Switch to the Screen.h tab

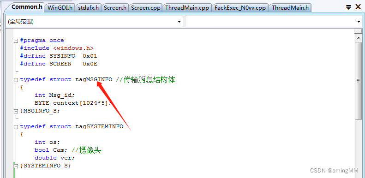(x=115, y=8)
